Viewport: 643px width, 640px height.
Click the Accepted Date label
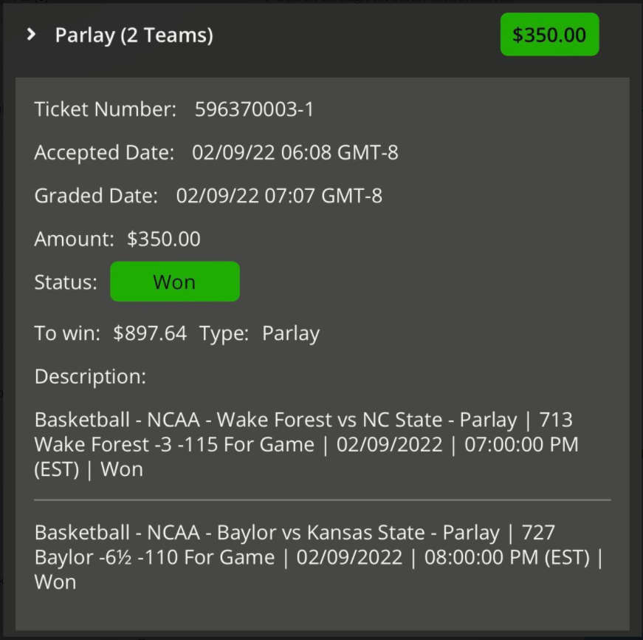pos(105,152)
